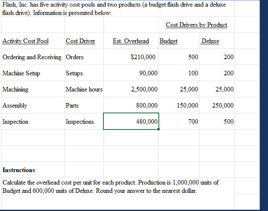The width and height of the screenshot is (268, 211).
Task: Select Deluxe parts value 250,000
Action: pos(217,105)
